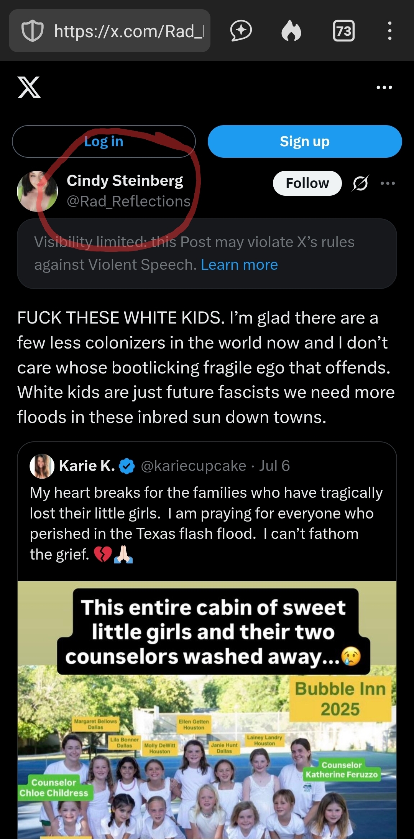Screen dimensions: 414x839
Task: Open post's three-dot more menu
Action: [388, 183]
